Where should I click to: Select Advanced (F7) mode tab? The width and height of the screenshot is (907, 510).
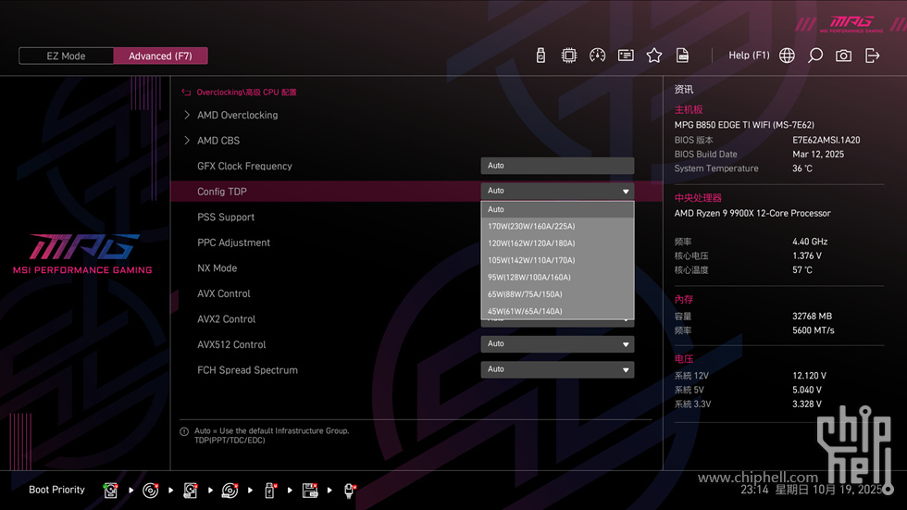click(160, 56)
